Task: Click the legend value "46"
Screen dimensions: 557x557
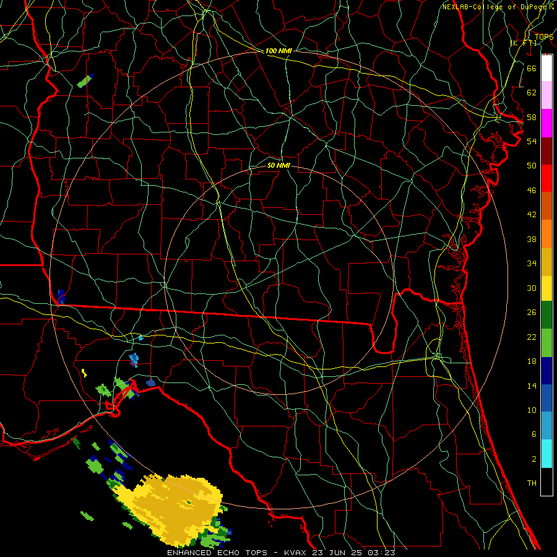Action: point(532,191)
